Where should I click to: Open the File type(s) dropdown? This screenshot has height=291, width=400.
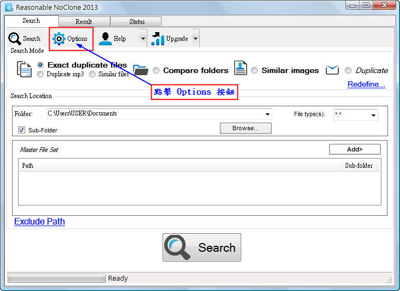click(374, 115)
